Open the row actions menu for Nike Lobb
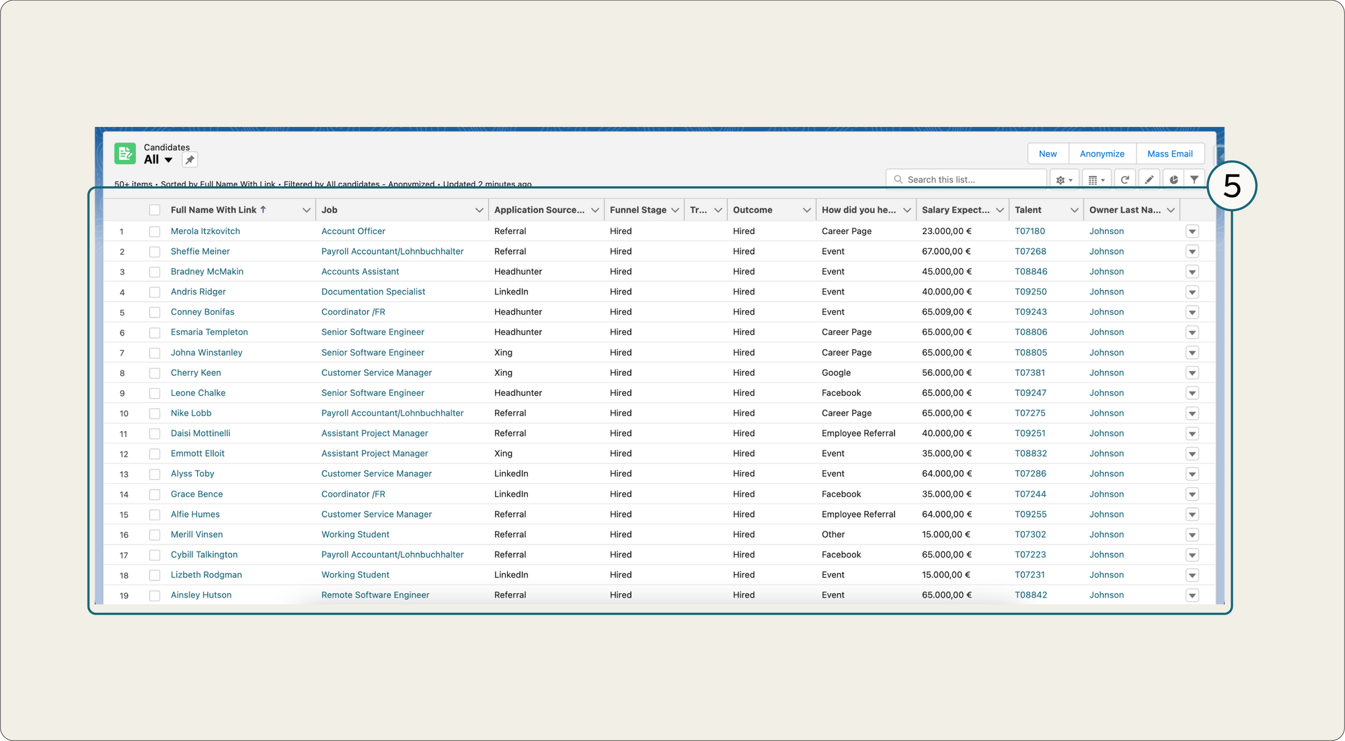Viewport: 1345px width, 741px height. [x=1192, y=413]
